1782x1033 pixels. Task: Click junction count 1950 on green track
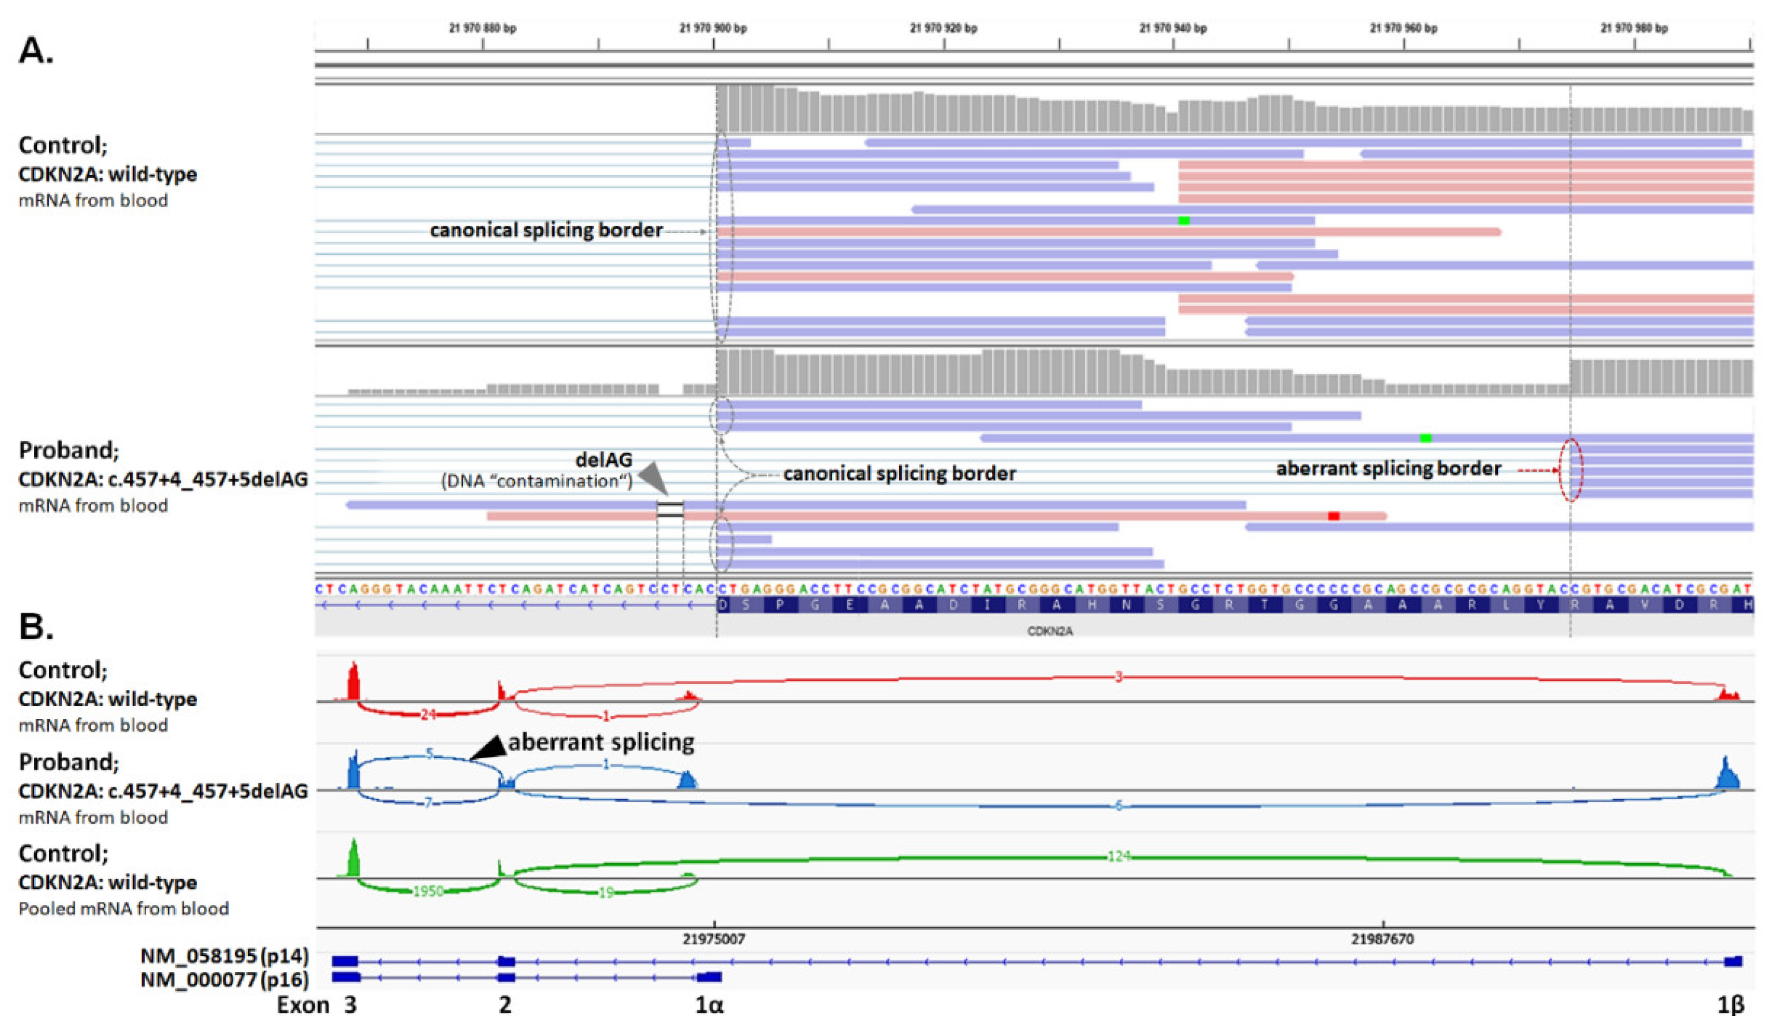click(428, 892)
